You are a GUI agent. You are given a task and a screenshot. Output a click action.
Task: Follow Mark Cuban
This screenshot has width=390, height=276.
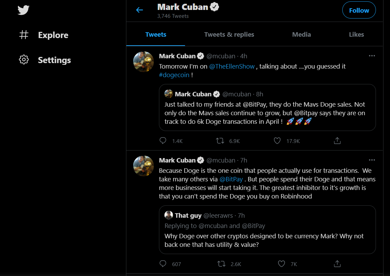coord(359,11)
